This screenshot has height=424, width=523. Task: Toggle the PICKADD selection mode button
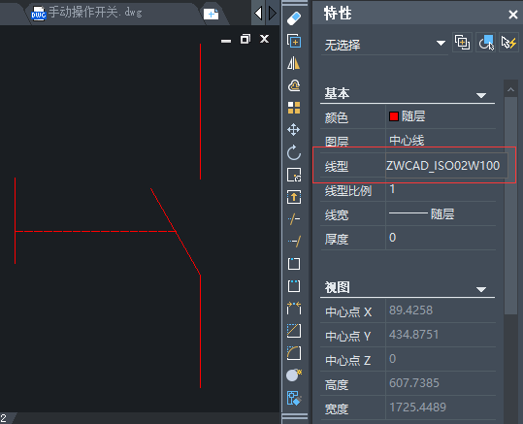462,43
